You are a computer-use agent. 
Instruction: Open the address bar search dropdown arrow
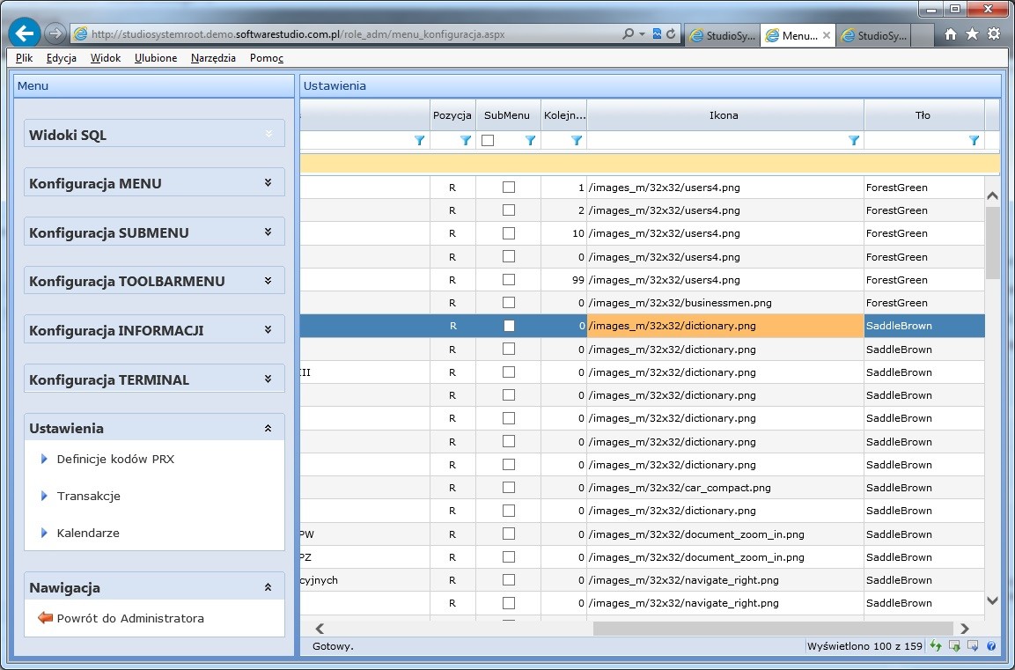pyautogui.click(x=642, y=34)
